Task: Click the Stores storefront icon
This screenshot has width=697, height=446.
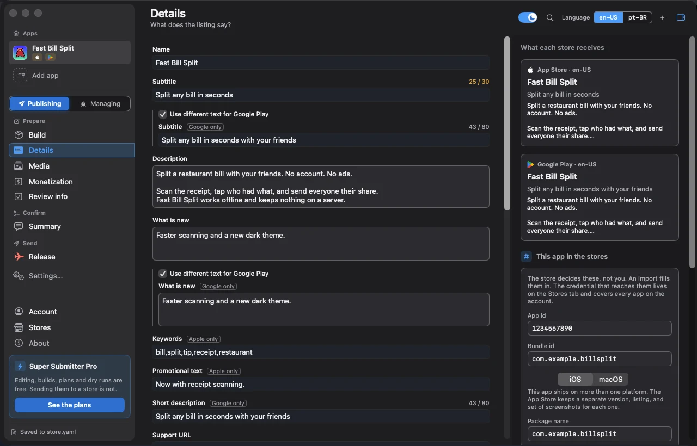Action: (19, 327)
